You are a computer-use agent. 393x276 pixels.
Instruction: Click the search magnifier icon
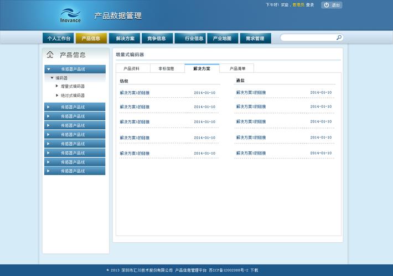339,38
